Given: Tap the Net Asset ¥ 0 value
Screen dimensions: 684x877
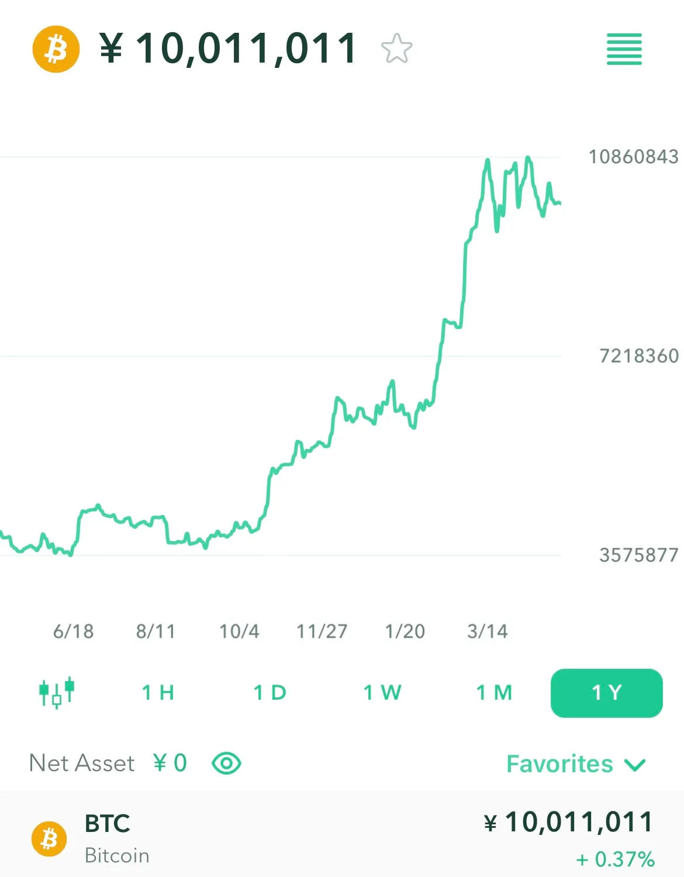Looking at the screenshot, I should (x=170, y=763).
